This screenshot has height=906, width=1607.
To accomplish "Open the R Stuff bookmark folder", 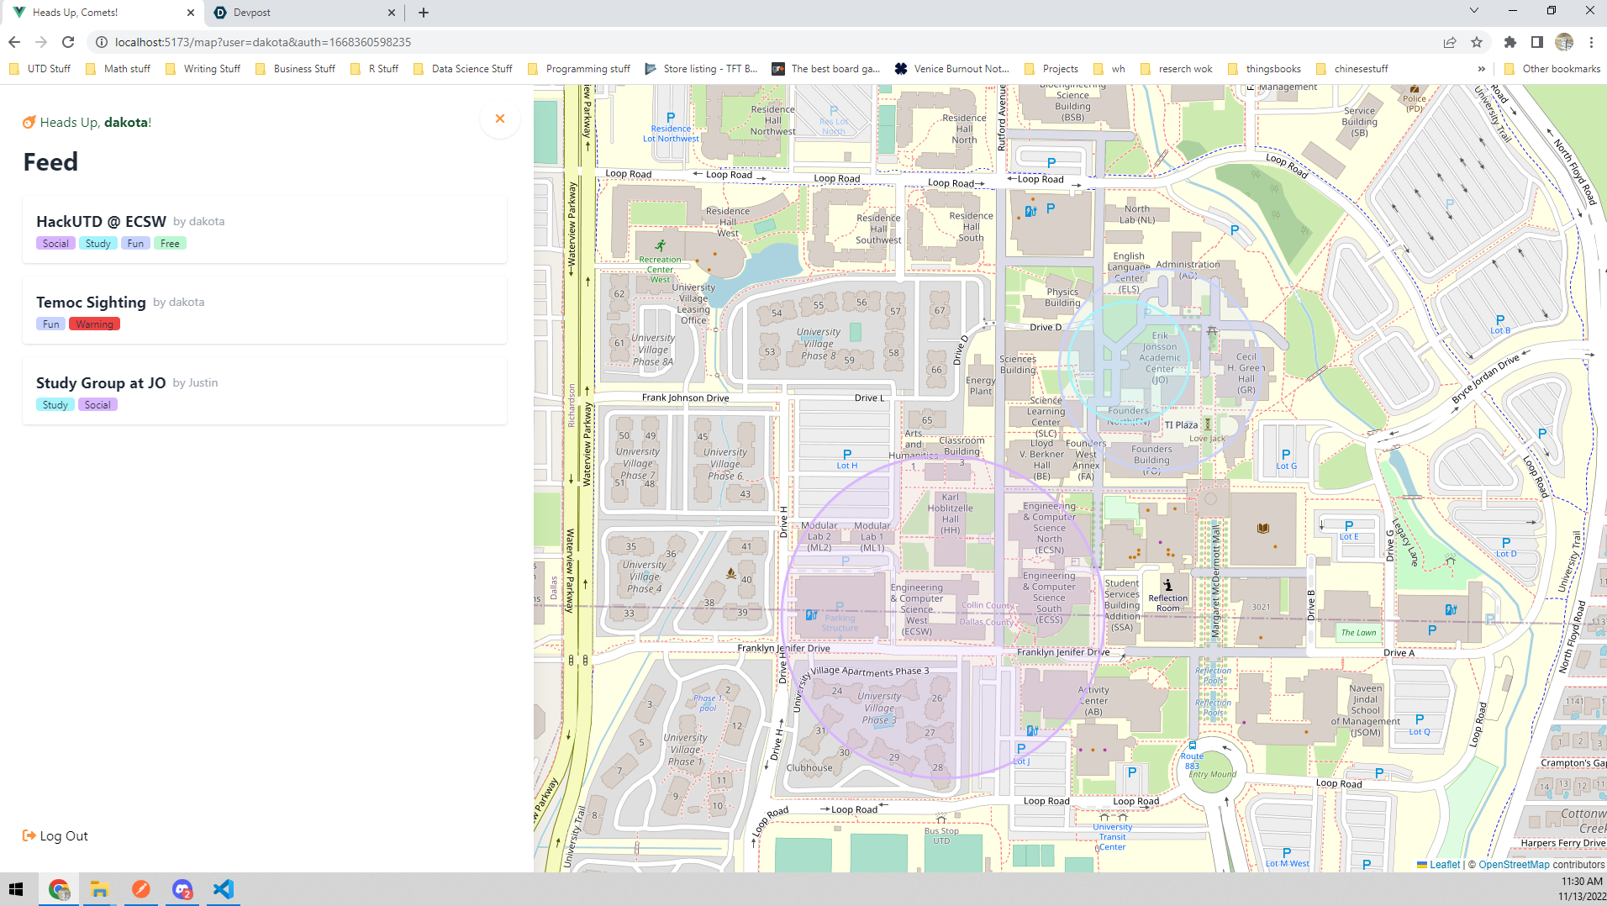I will [375, 69].
